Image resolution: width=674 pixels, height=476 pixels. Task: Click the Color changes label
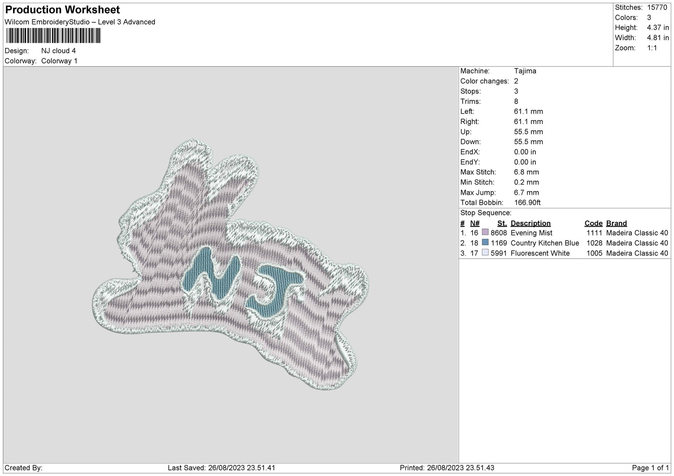click(485, 81)
